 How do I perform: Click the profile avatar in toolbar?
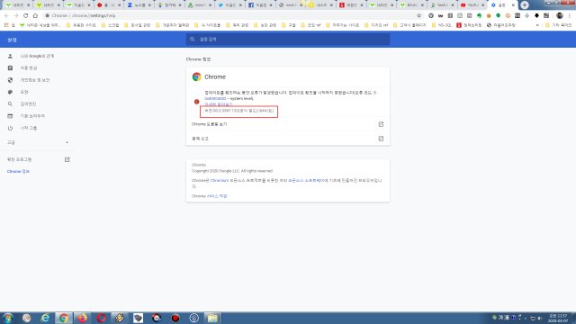pyautogui.click(x=560, y=15)
